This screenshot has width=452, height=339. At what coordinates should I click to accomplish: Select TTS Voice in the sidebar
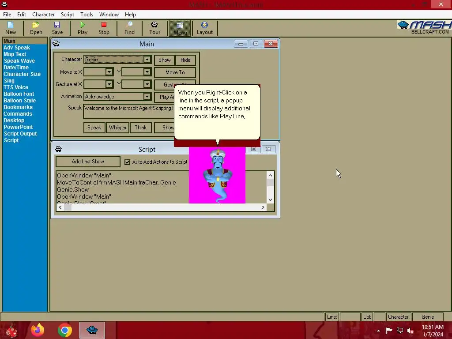(16, 87)
